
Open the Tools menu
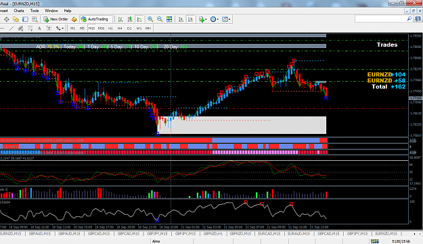35,11
